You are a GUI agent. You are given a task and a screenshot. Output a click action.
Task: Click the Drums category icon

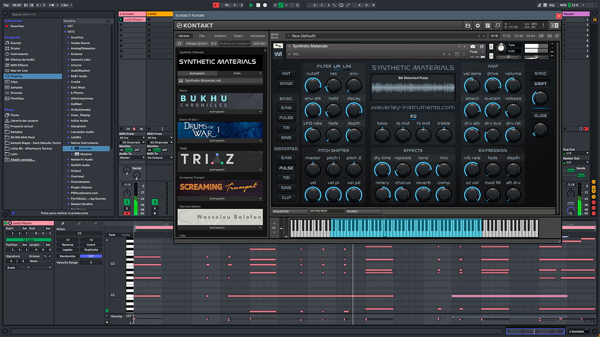7,48
